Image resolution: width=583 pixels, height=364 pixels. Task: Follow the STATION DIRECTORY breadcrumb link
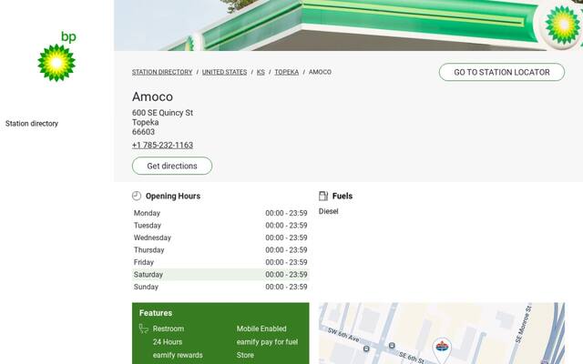tap(162, 72)
